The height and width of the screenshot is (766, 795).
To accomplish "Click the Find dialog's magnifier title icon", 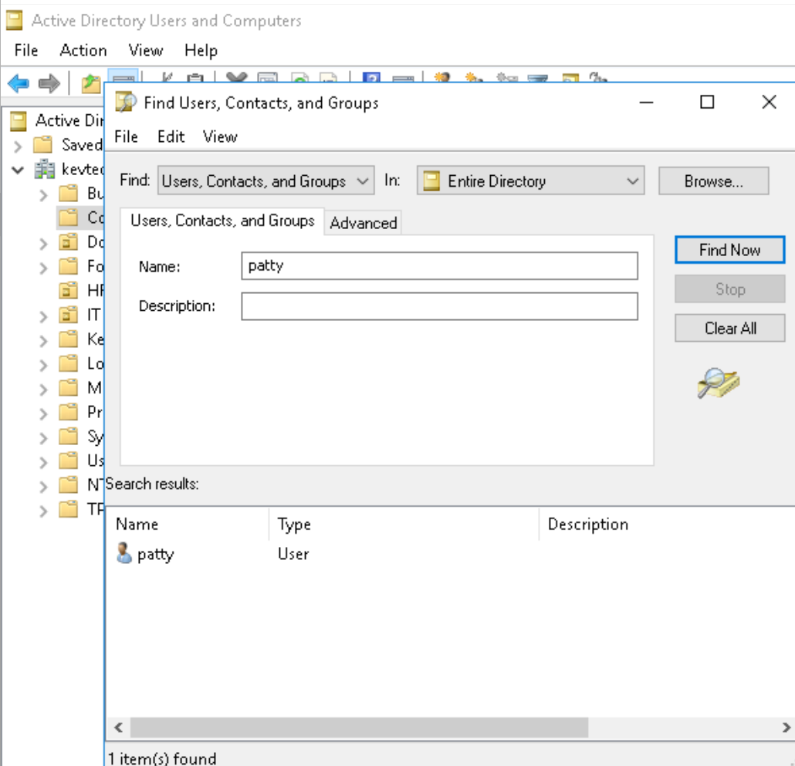I will click(x=126, y=103).
